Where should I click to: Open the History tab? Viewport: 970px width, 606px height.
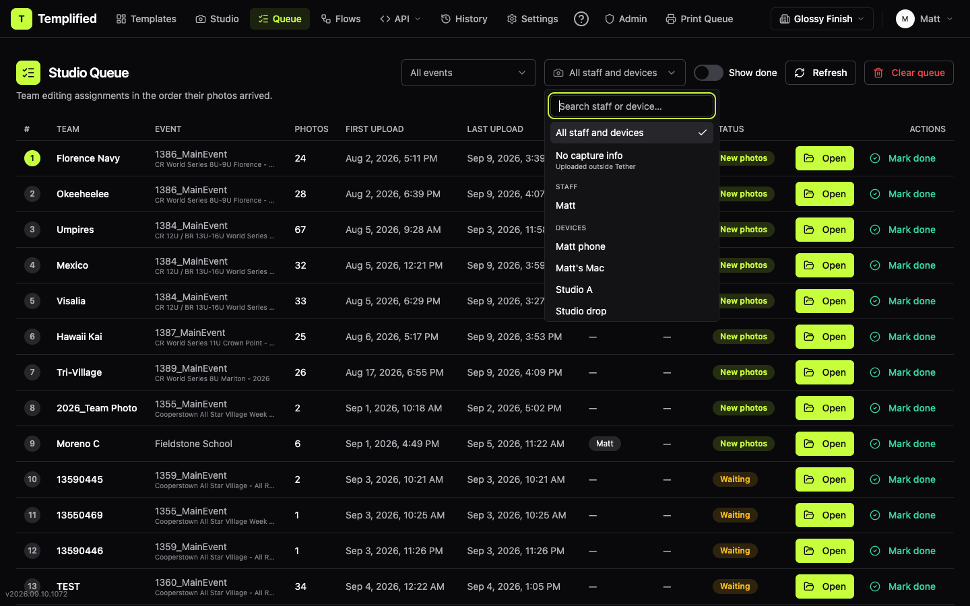click(x=464, y=19)
